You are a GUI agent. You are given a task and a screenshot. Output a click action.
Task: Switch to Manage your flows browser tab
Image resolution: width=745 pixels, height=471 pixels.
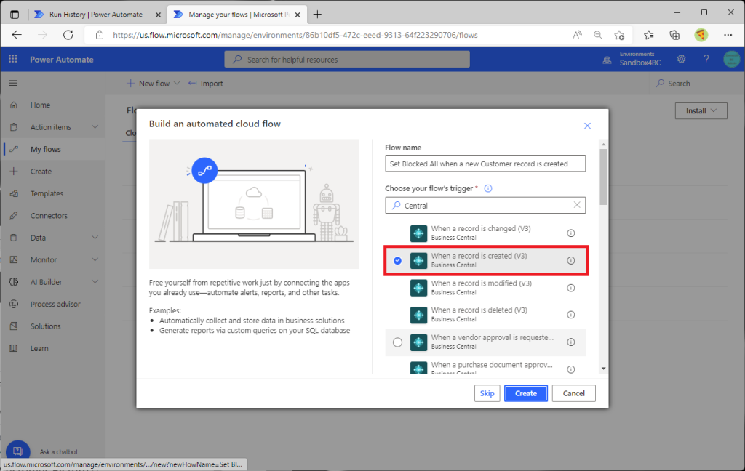(x=236, y=15)
